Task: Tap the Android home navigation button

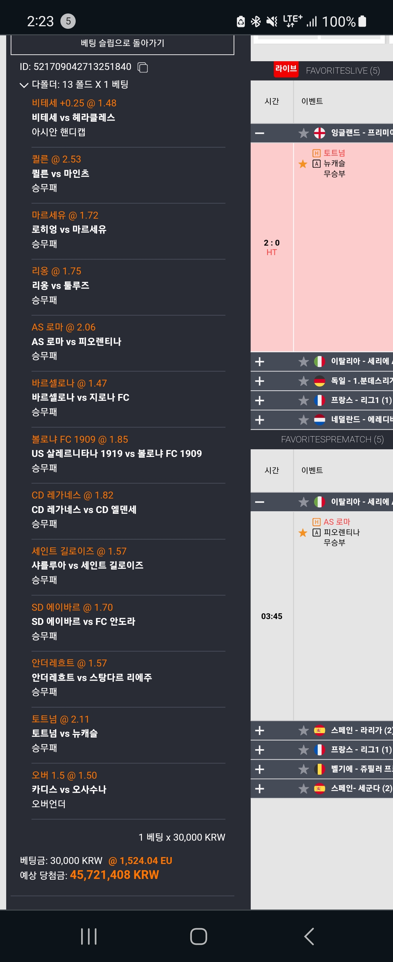Action: click(x=198, y=936)
